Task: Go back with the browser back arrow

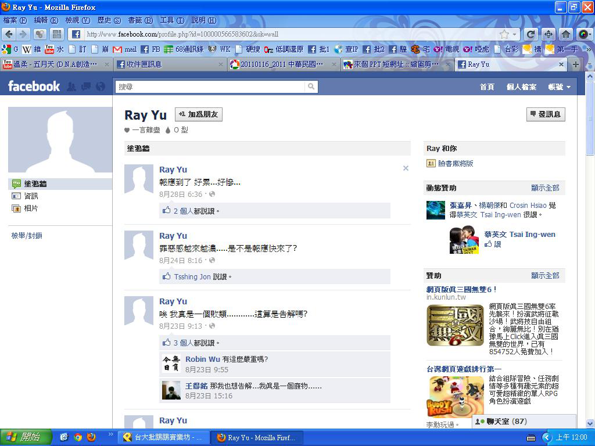Action: (x=9, y=34)
